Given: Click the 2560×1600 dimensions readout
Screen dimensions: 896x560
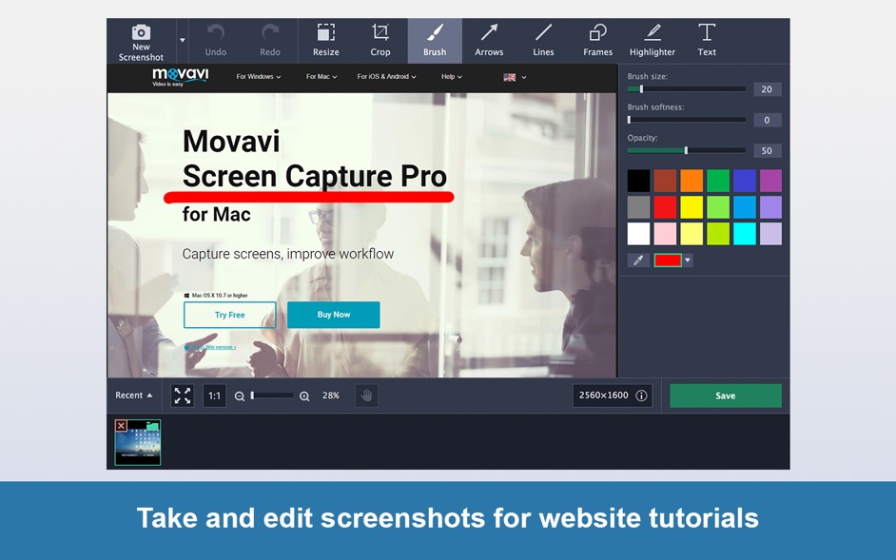Looking at the screenshot, I should [x=603, y=396].
